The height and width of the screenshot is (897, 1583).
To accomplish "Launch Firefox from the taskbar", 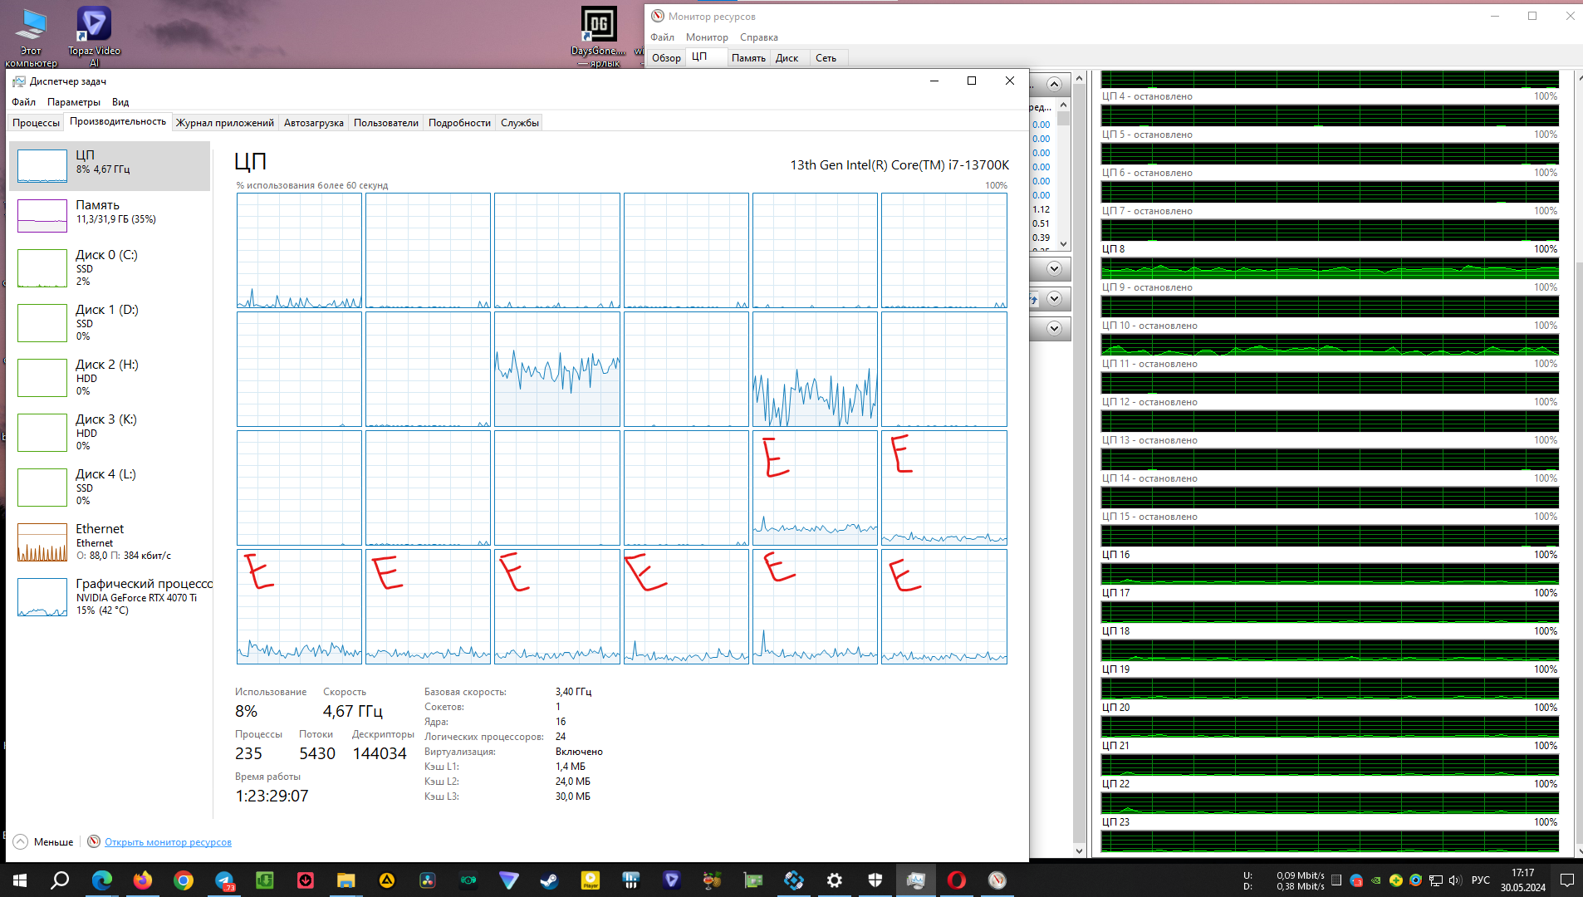I will click(143, 880).
